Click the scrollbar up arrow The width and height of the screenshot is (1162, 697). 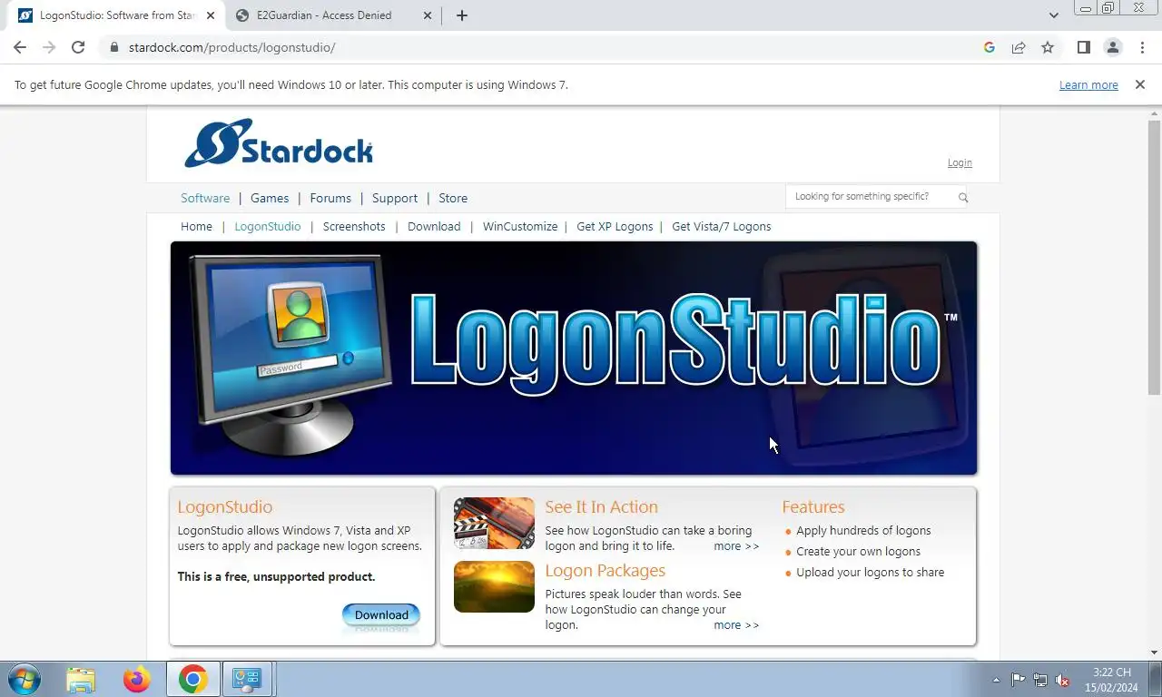pos(1154,113)
